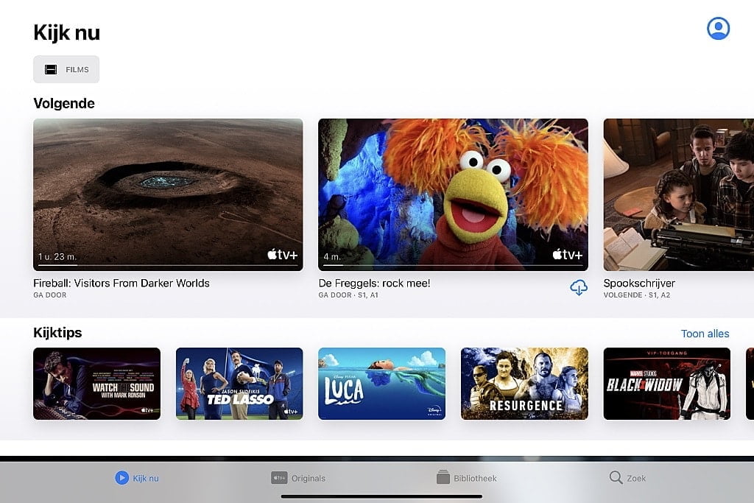
Task: Open the Spookschrijver thumbnail
Action: [678, 194]
